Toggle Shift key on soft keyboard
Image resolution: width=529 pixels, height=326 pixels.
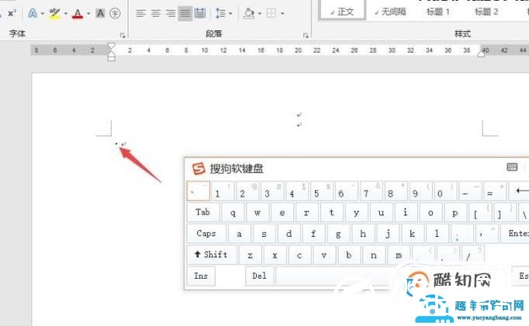212,255
